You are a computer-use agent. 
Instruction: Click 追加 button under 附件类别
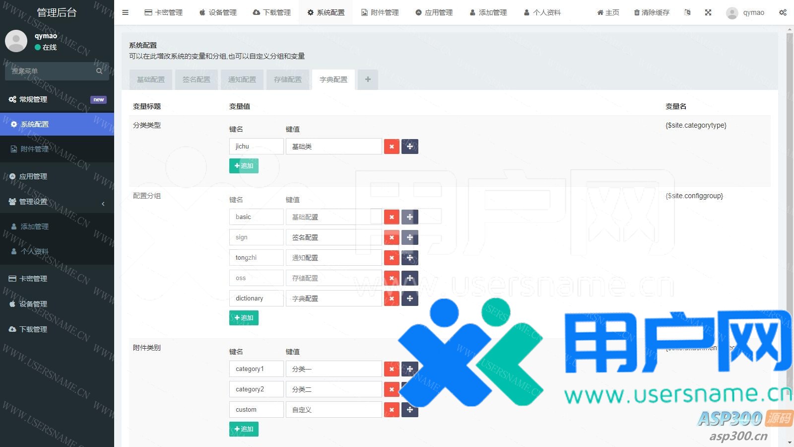pyautogui.click(x=244, y=429)
